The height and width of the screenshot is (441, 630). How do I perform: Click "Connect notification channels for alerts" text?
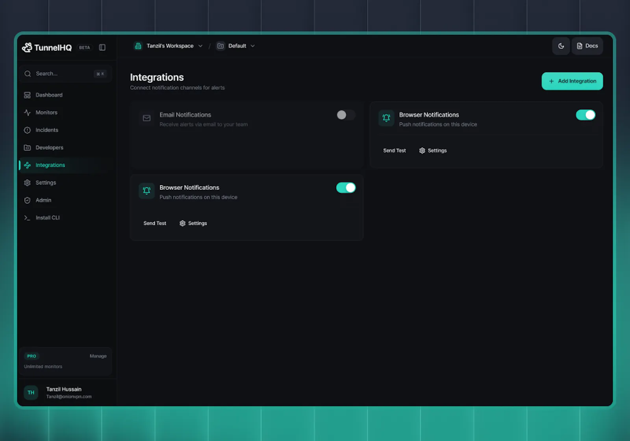(x=178, y=87)
